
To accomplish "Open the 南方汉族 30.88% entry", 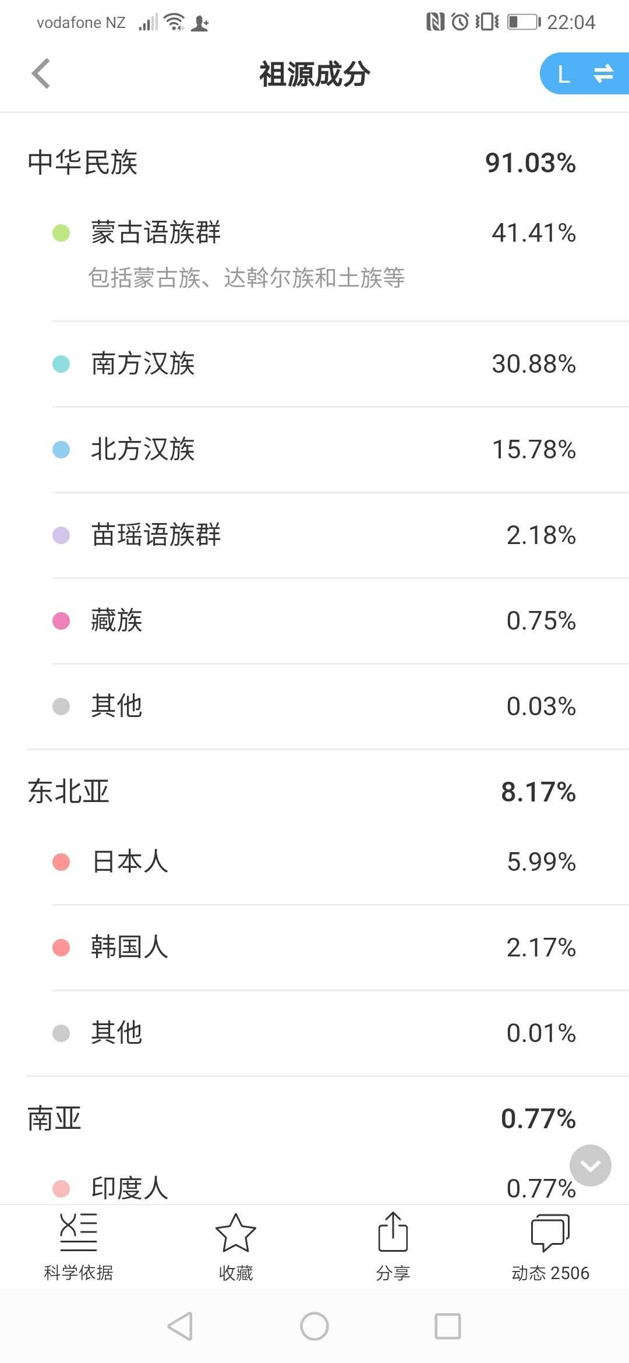I will coord(341,364).
